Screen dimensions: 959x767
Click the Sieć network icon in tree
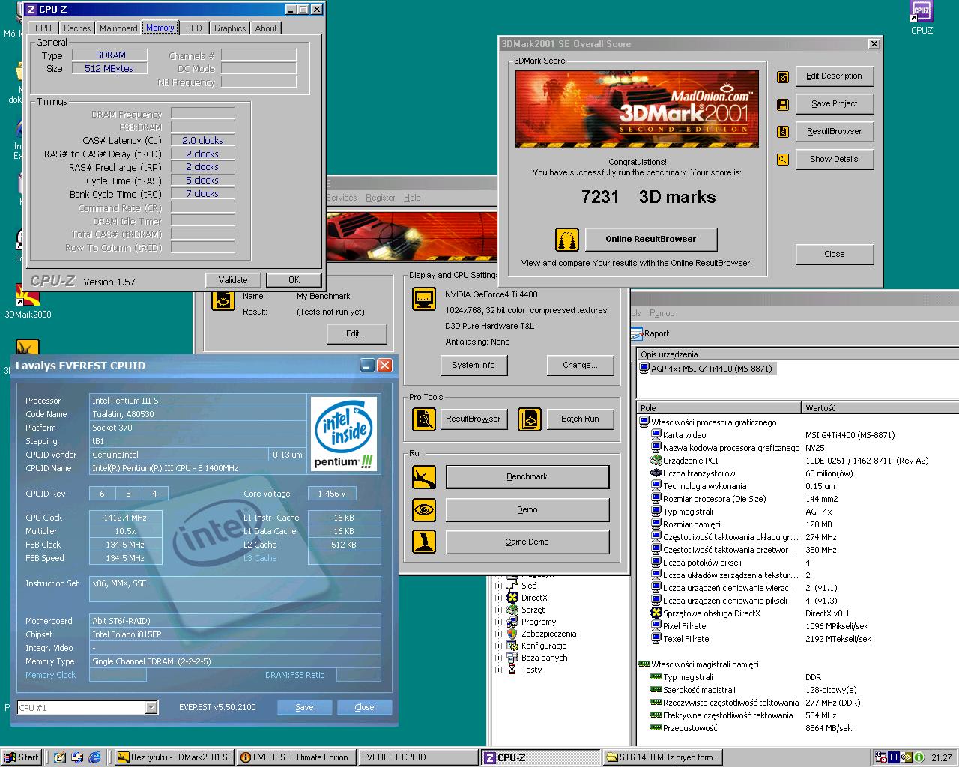(512, 586)
